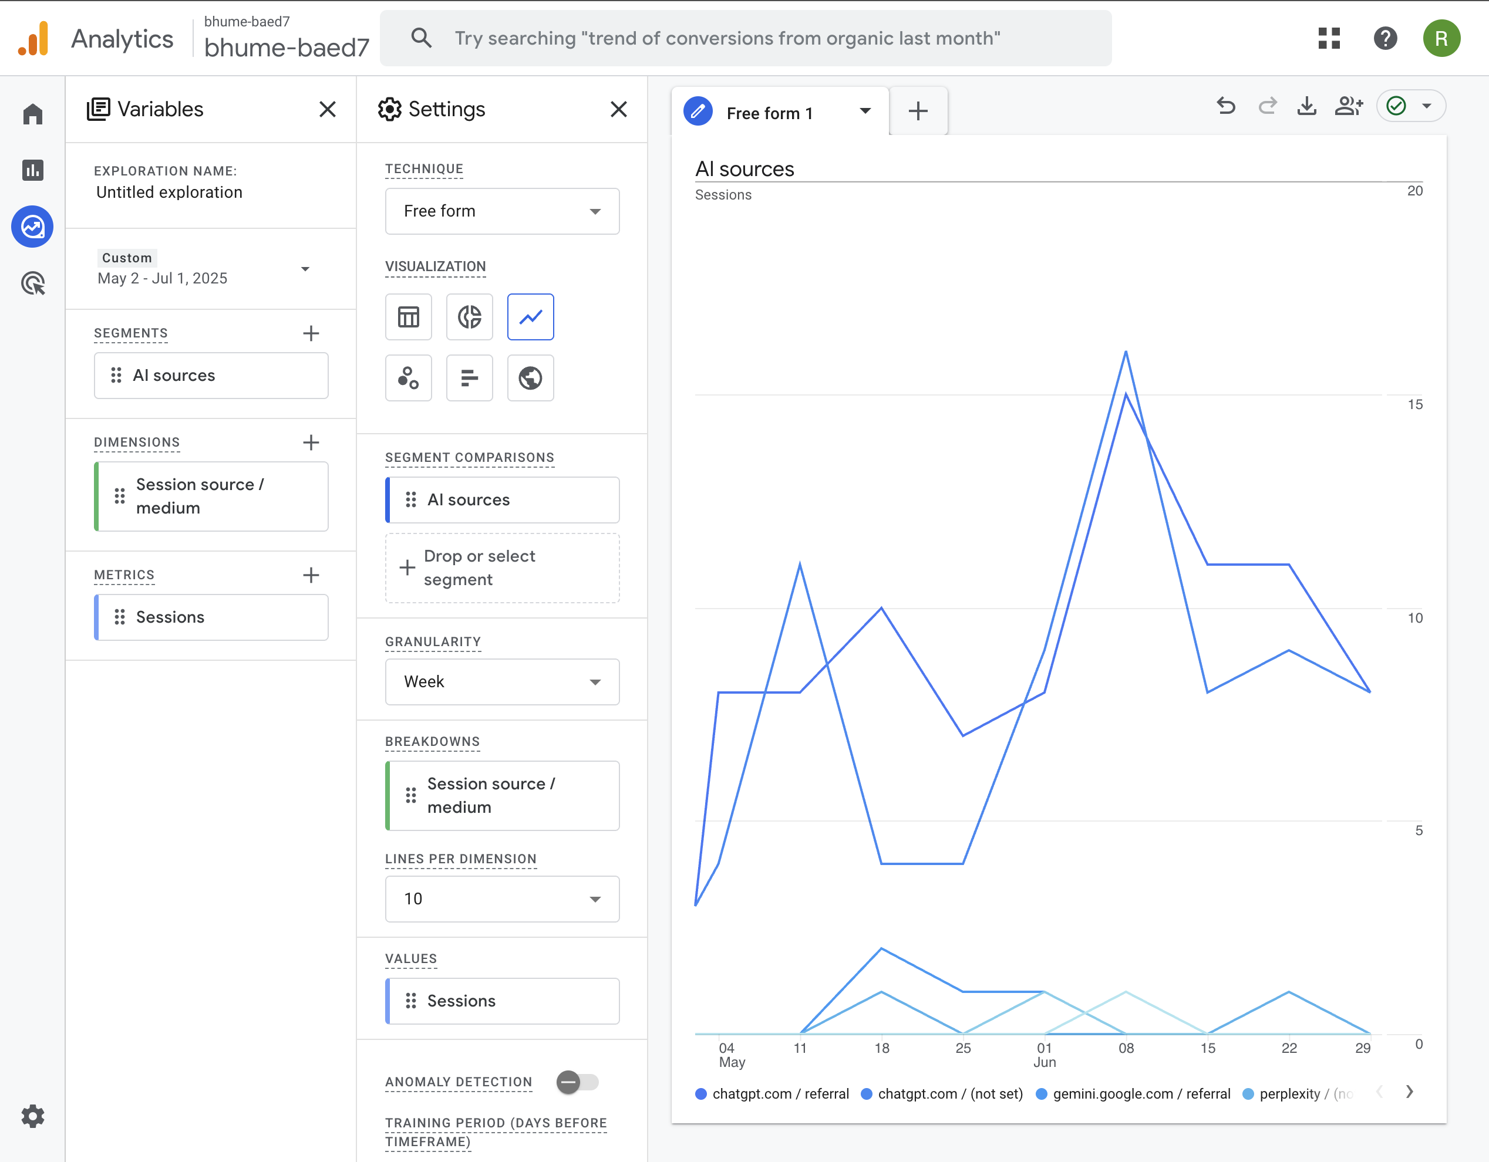Click the Google Analytics logo

(x=33, y=39)
